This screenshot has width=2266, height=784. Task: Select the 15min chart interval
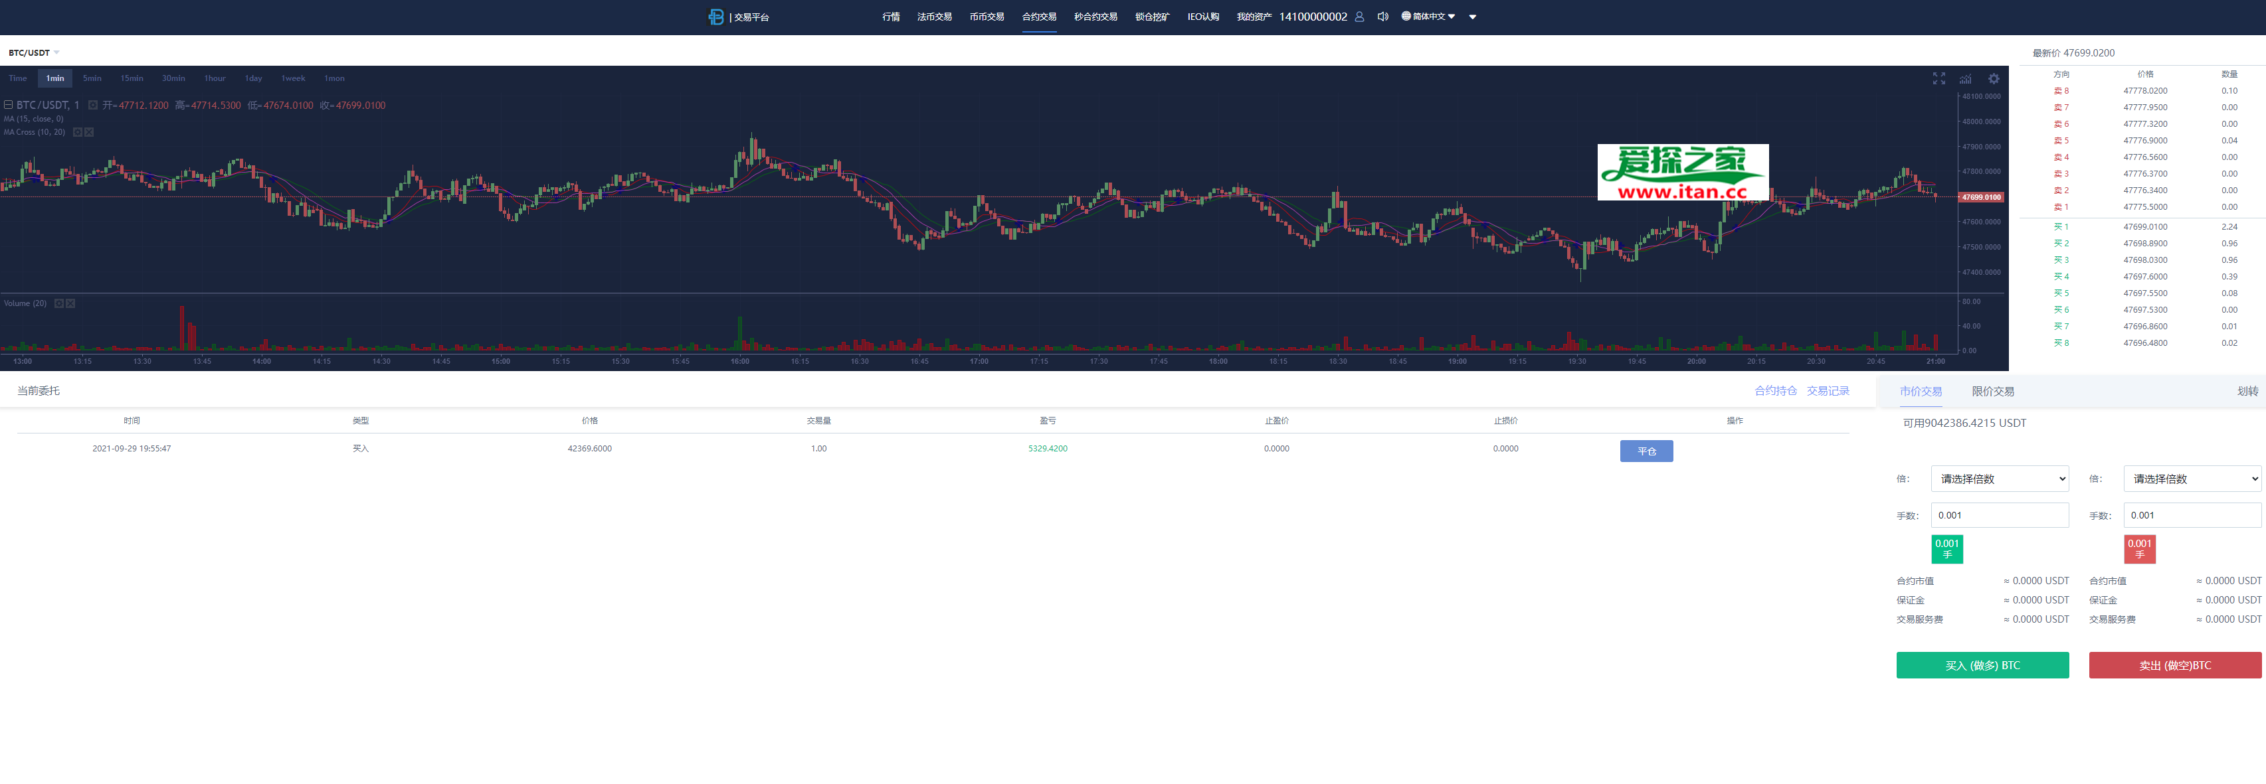coord(132,78)
